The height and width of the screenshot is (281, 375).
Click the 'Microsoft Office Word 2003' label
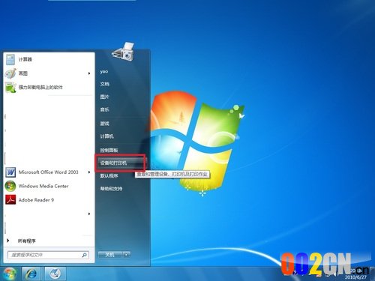click(49, 172)
